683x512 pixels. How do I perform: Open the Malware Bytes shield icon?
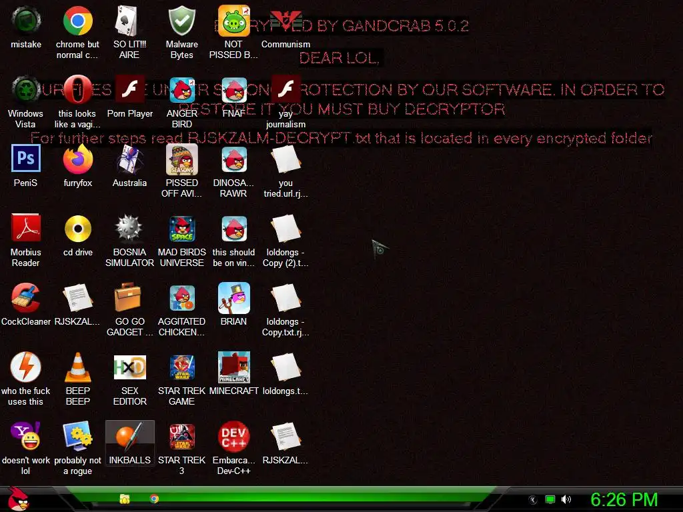point(181,21)
